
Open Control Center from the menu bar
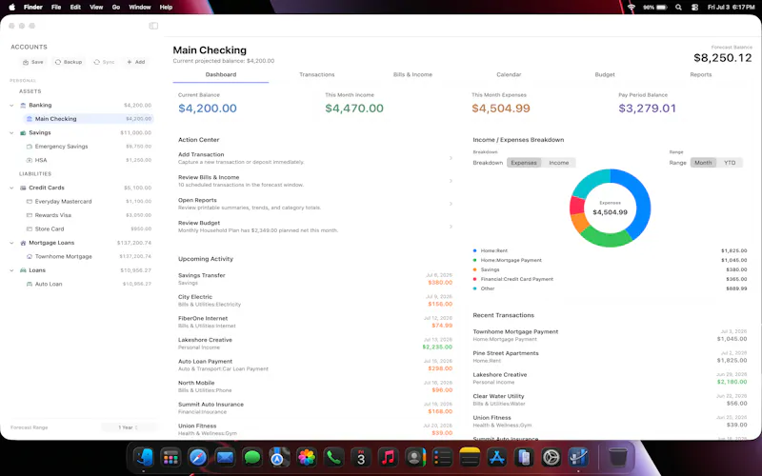tap(695, 8)
